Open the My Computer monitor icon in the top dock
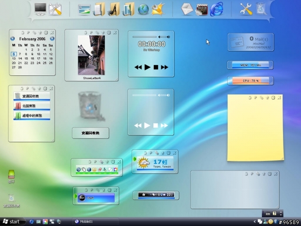 (x=40, y=9)
